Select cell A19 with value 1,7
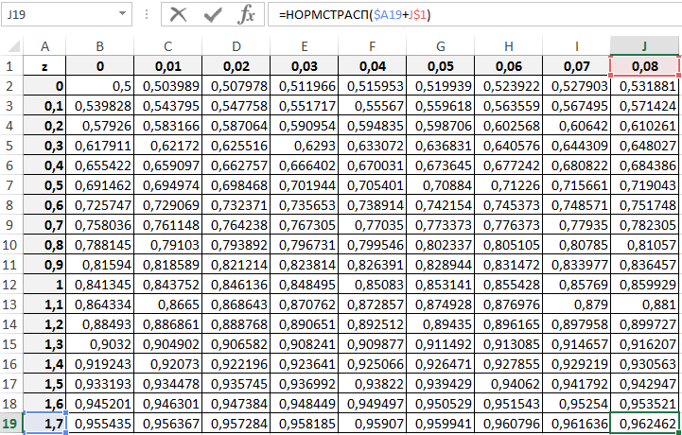 [x=46, y=424]
